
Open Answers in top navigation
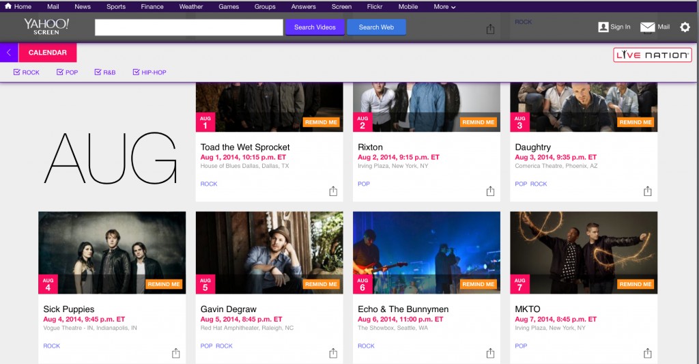pos(304,7)
